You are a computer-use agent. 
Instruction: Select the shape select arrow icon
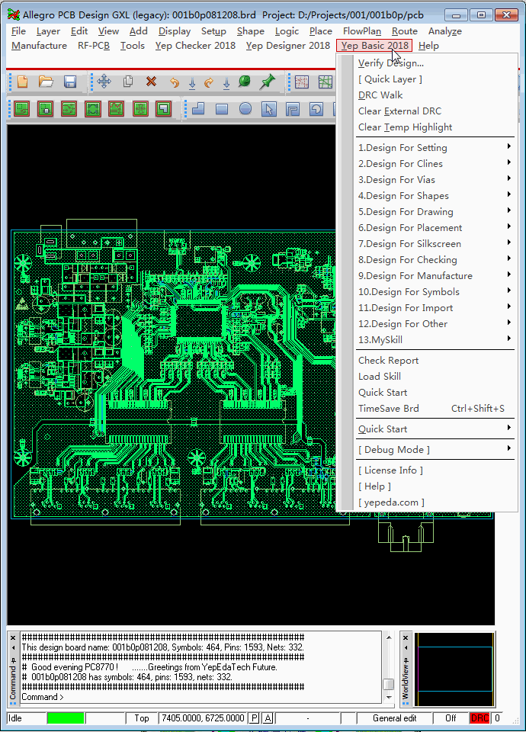pyautogui.click(x=269, y=109)
